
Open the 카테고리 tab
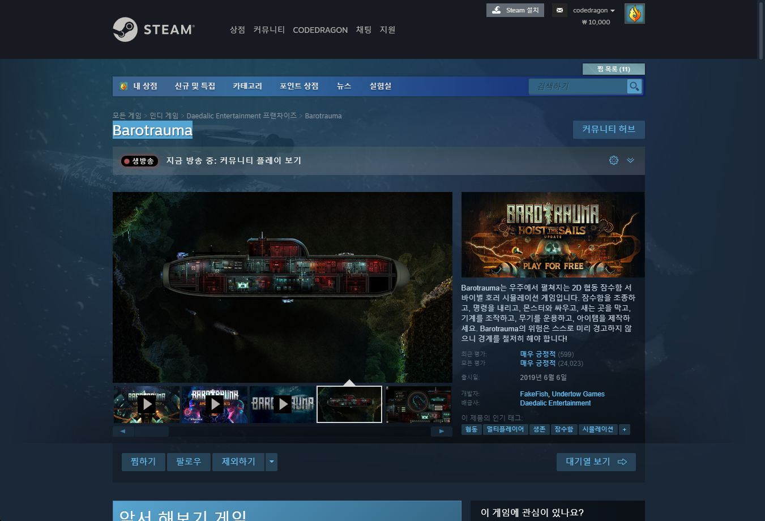click(x=247, y=86)
